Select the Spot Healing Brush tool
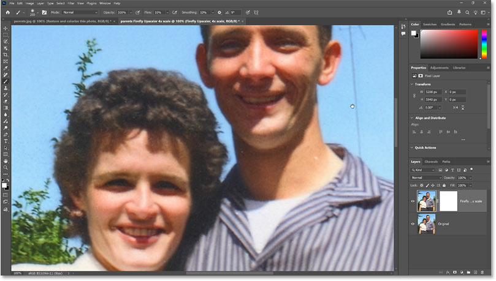Image resolution: width=496 pixels, height=281 pixels. (6, 75)
